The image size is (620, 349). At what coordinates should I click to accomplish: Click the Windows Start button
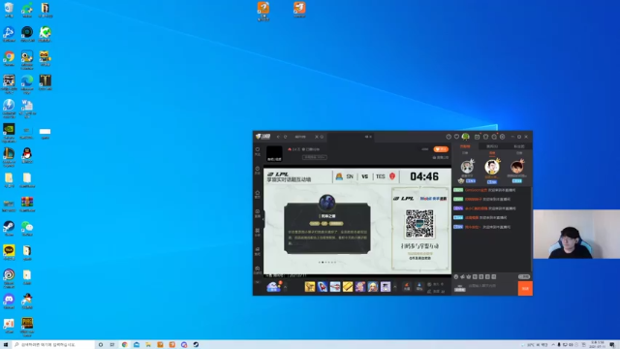[x=6, y=345]
